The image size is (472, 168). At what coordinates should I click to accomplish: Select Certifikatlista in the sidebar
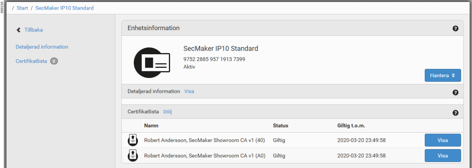pyautogui.click(x=31, y=61)
